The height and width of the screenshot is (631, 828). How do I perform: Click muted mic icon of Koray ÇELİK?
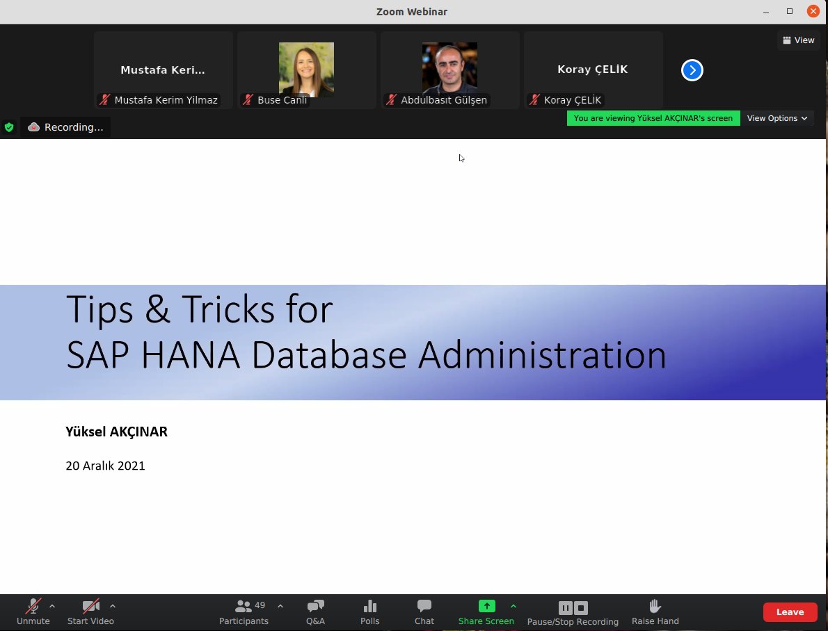534,99
